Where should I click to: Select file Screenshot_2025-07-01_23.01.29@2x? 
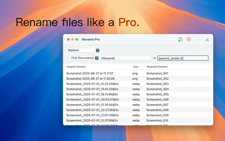pyautogui.click(x=93, y=115)
